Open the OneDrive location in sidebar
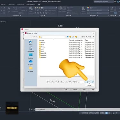The image size is (120, 120). click(31, 63)
